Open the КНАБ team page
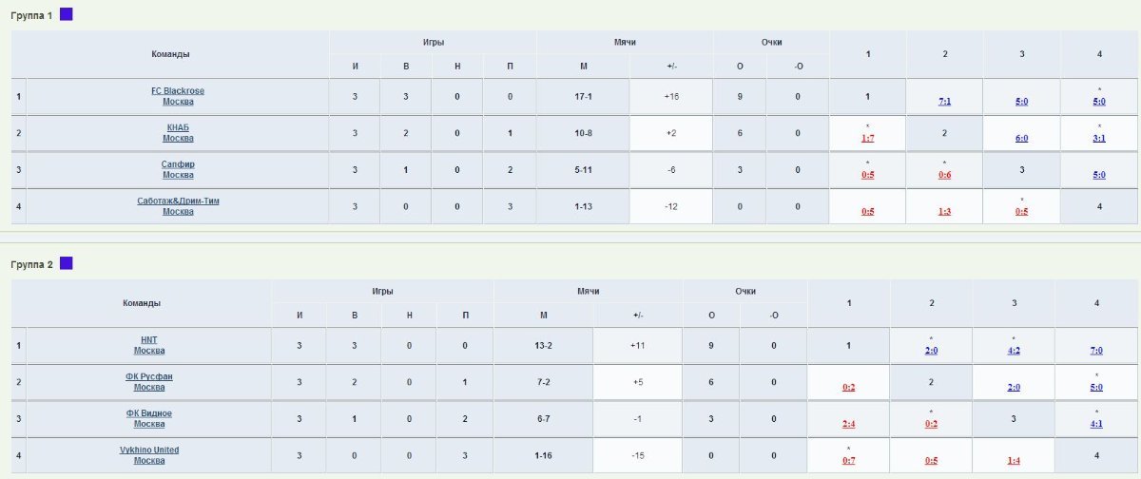This screenshot has height=479, width=1141. click(x=178, y=127)
